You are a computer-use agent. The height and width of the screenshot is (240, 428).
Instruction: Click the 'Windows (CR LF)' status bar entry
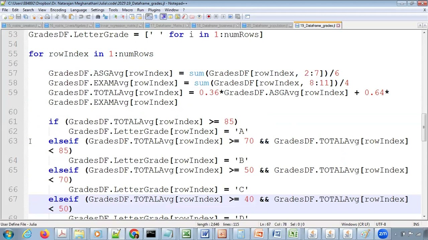355,224
